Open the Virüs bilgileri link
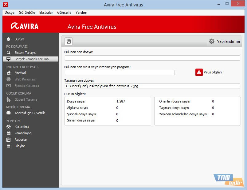Image resolution: width=247 pixels, height=190 pixels. [x=213, y=72]
